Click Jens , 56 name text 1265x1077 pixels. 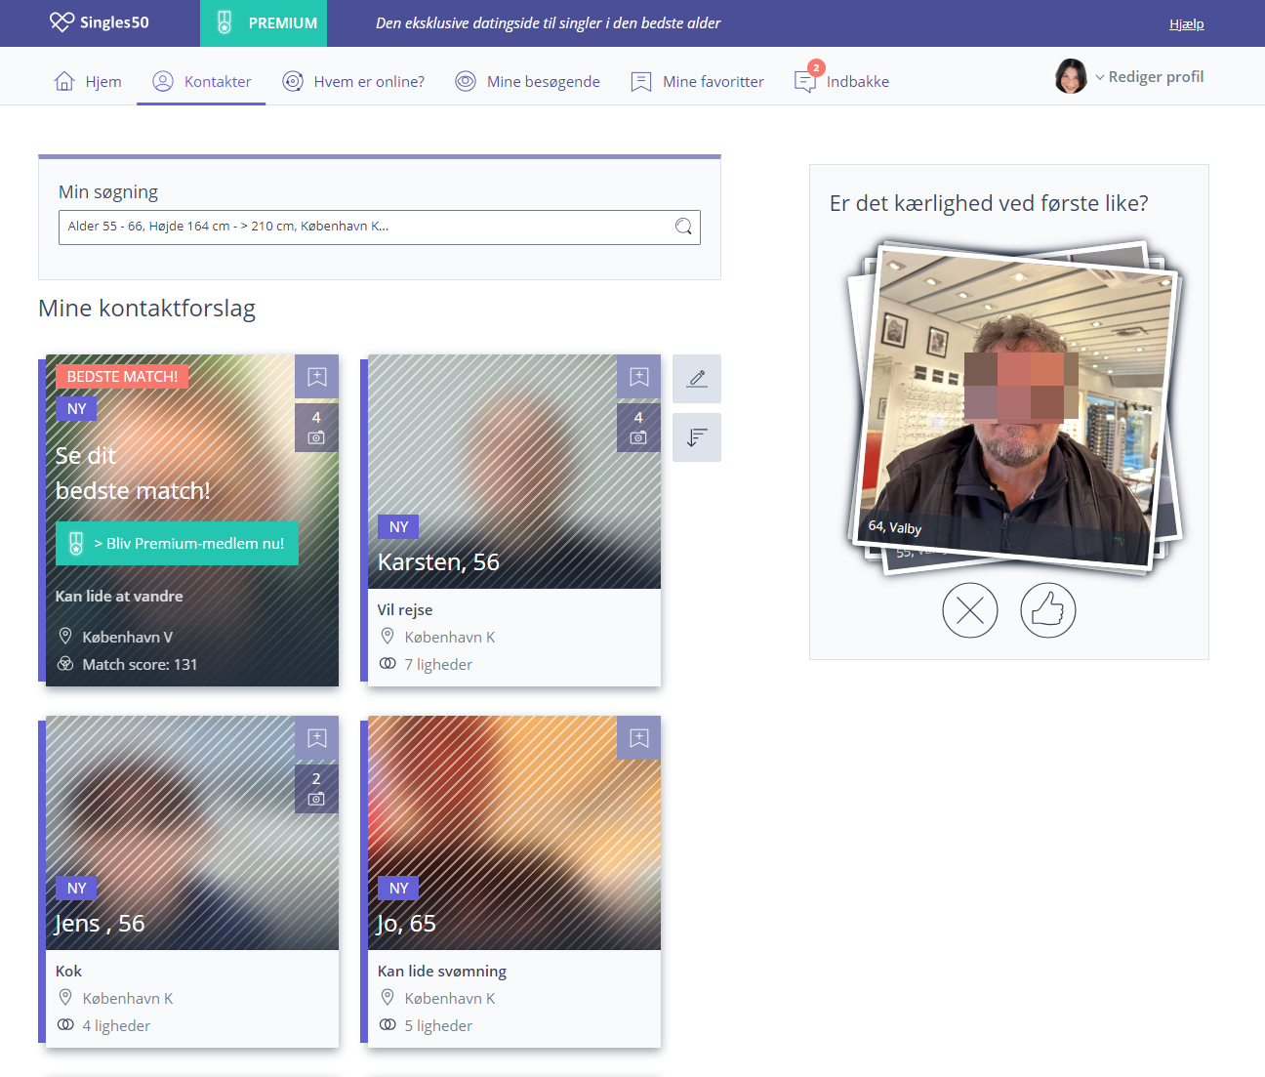[100, 924]
